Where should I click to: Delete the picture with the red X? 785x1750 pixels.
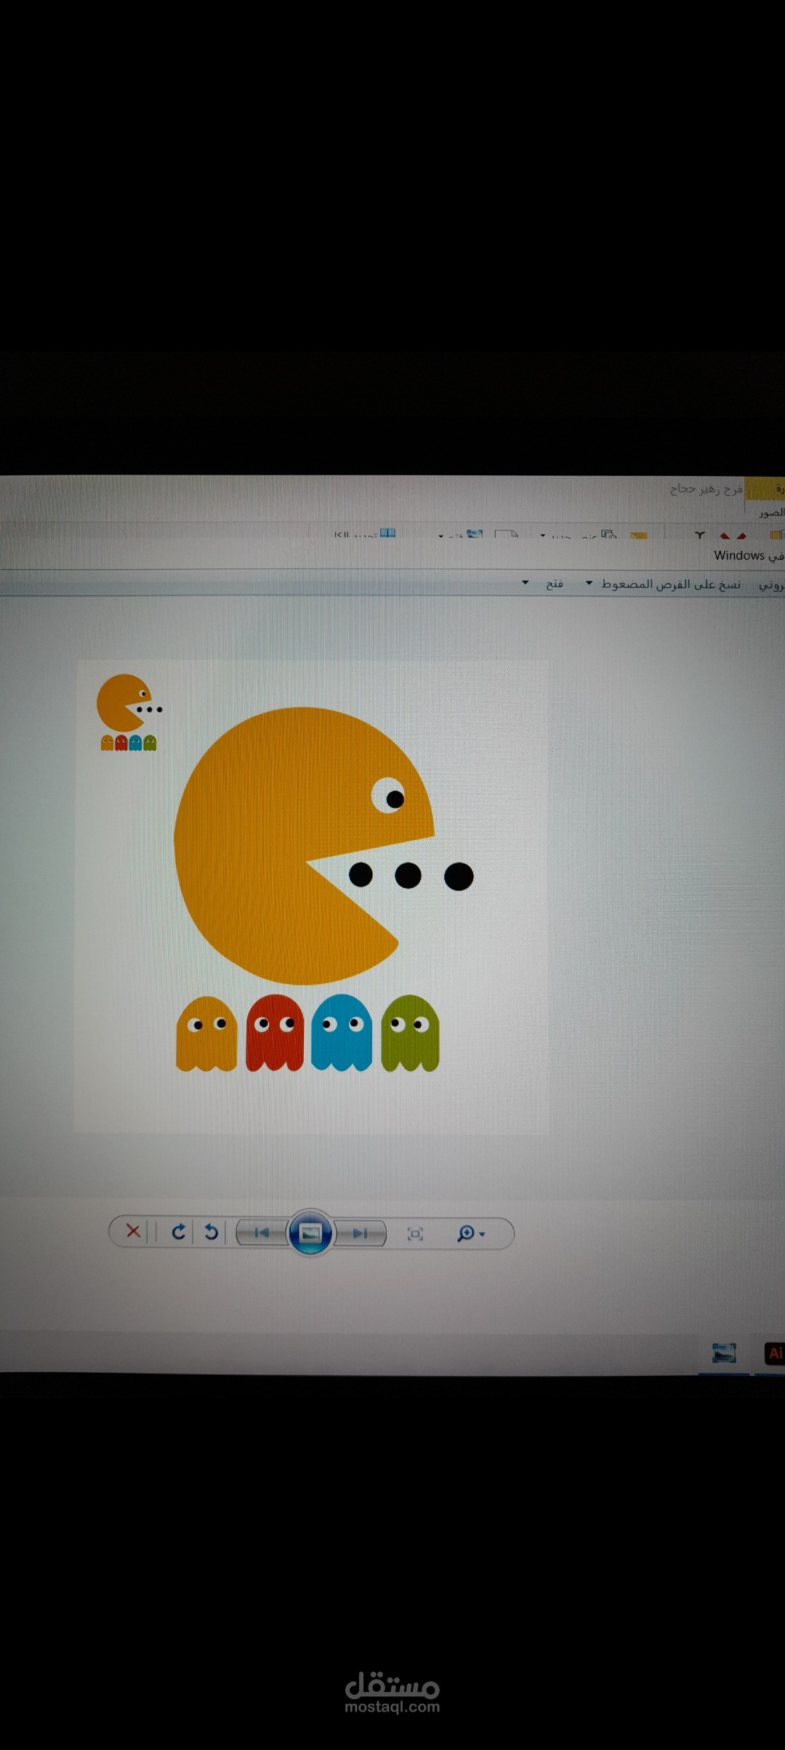pos(133,1231)
